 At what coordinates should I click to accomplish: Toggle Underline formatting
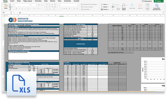22,9
